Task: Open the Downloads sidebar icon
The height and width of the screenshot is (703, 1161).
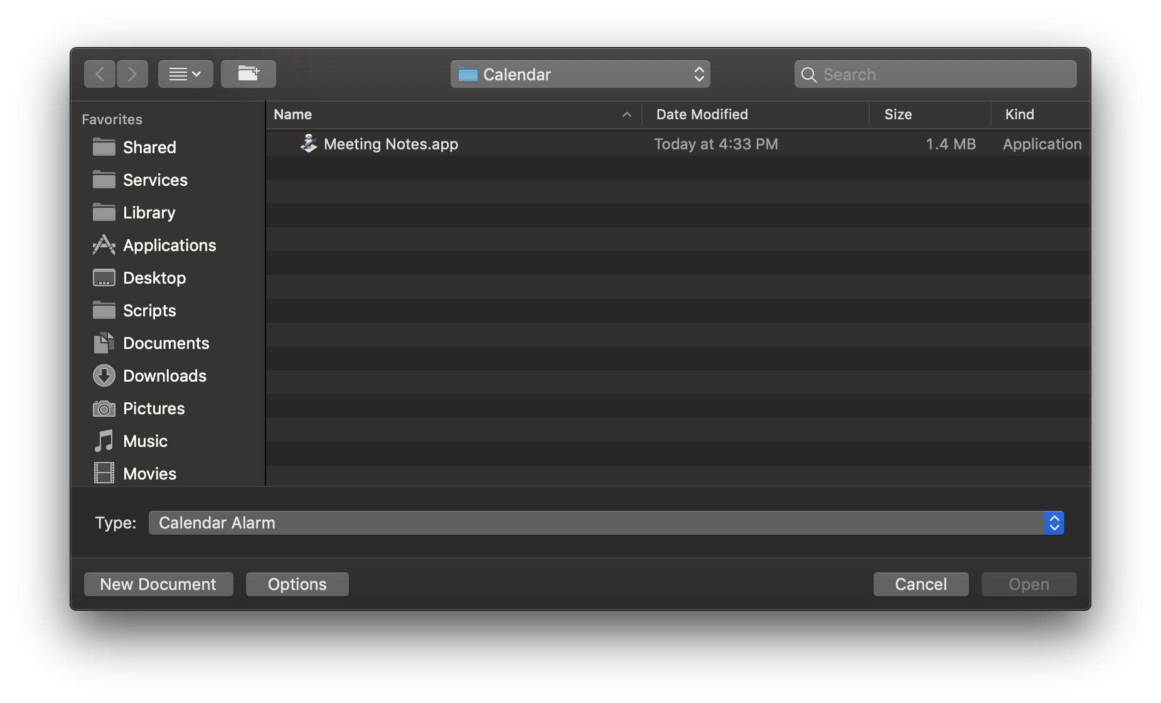Action: pyautogui.click(x=104, y=375)
